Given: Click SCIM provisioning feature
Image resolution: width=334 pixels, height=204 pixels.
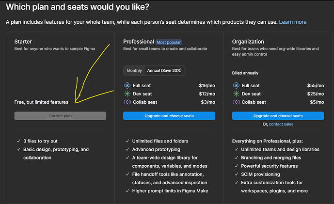Looking at the screenshot, I should [260, 174].
